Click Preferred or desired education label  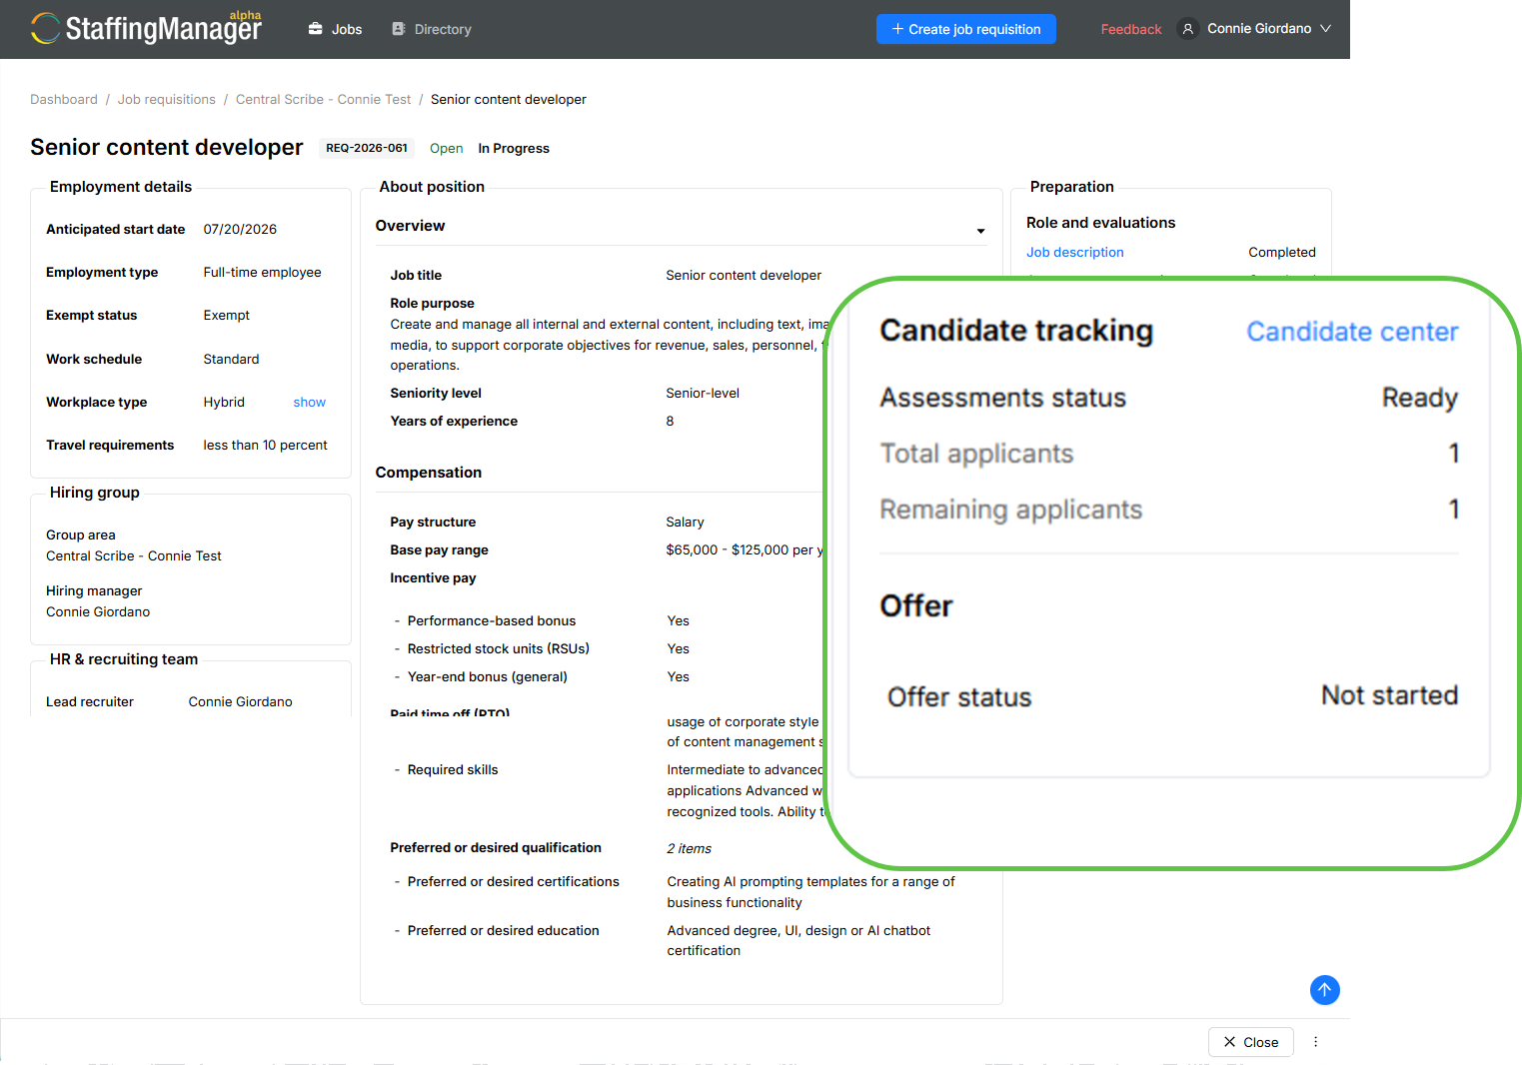click(504, 931)
